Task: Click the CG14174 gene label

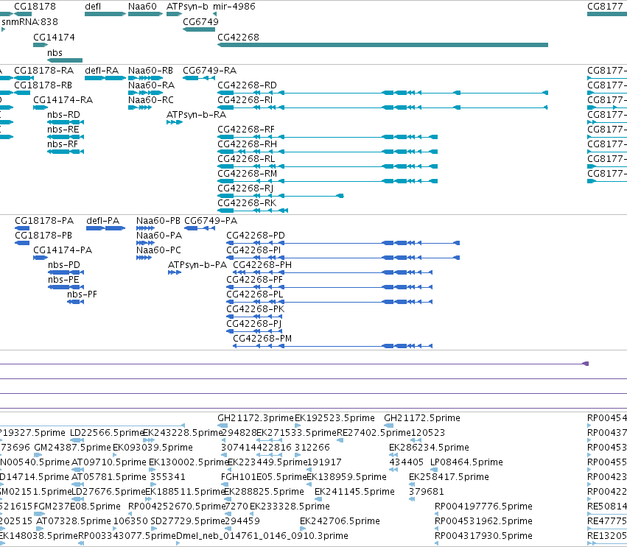Action: 54,37
